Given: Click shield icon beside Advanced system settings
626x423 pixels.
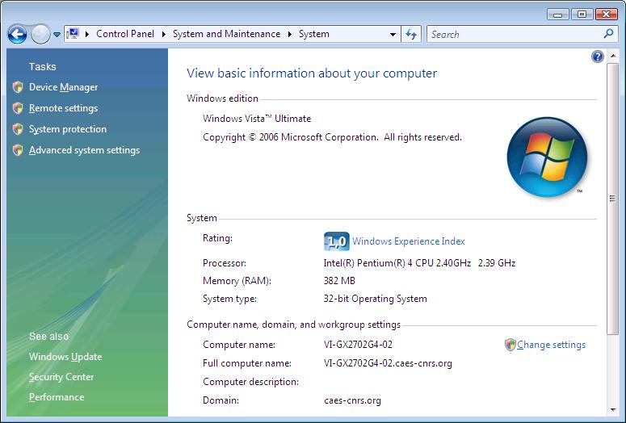Looking at the screenshot, I should 18,150.
